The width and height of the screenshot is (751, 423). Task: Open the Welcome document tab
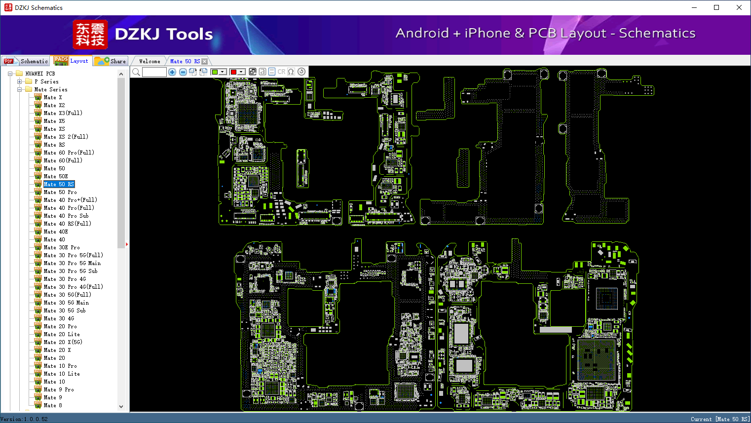150,61
